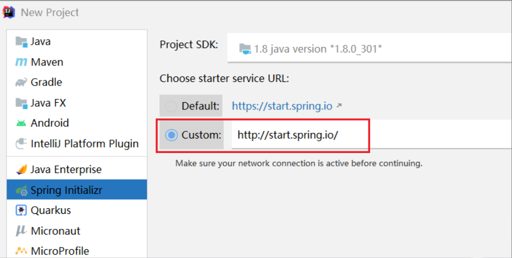The height and width of the screenshot is (258, 512).
Task: Click the IntelliJ Platform Plugin plug icon
Action: 21,144
